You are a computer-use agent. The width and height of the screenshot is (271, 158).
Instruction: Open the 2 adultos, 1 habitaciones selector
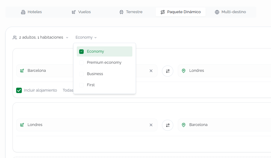tap(41, 37)
